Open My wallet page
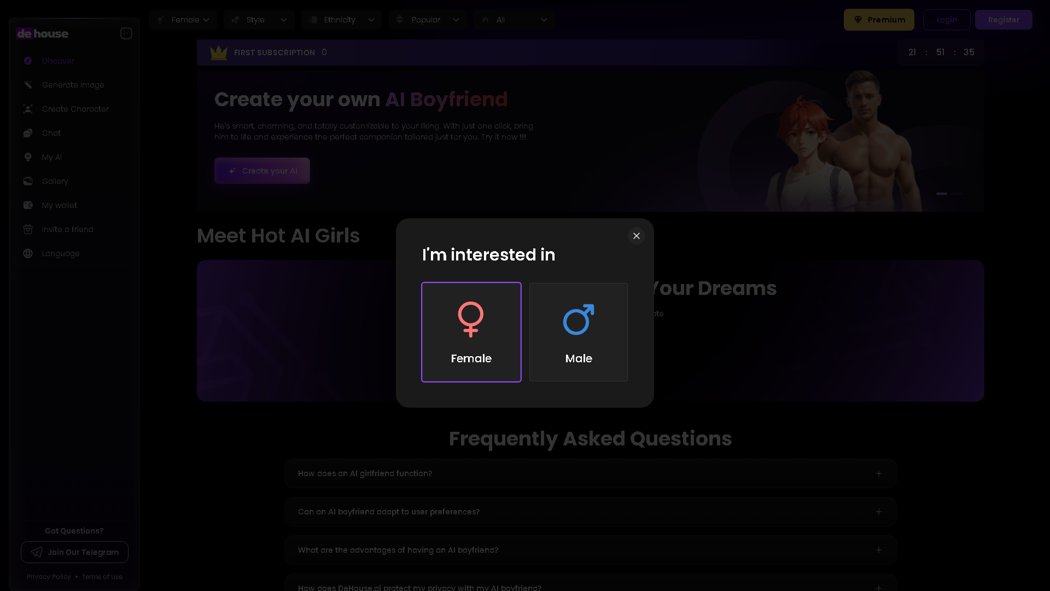1050x591 pixels. 74,205
